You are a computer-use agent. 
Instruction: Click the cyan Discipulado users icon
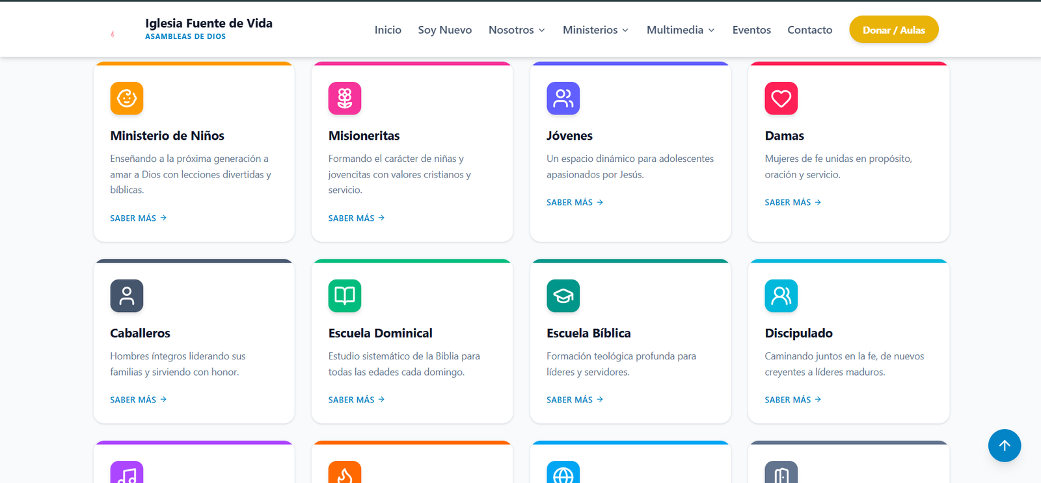781,296
